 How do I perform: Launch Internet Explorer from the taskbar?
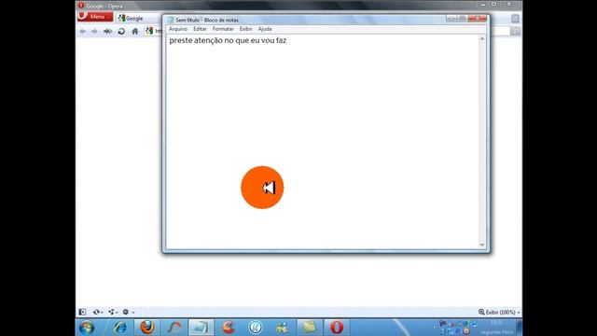120,328
